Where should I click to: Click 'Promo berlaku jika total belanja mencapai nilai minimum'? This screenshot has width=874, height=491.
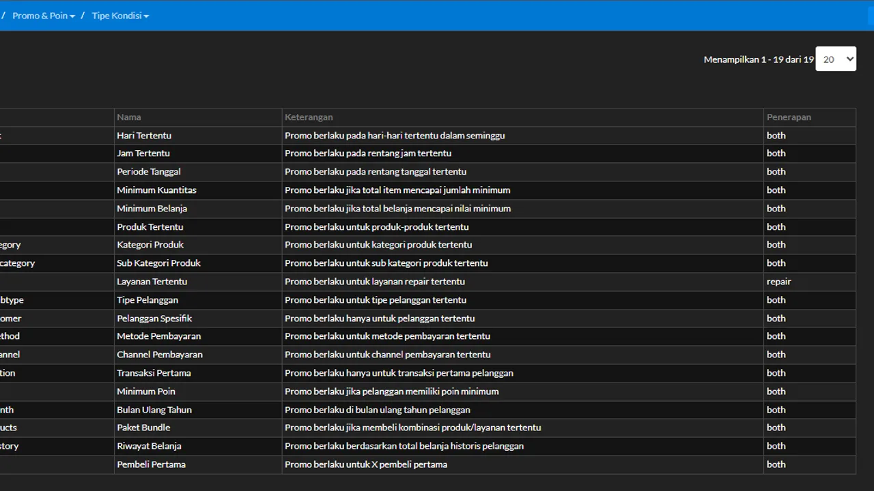(398, 209)
